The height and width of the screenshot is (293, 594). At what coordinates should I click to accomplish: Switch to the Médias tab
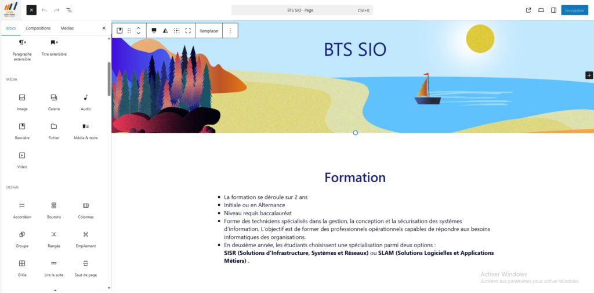pos(67,28)
